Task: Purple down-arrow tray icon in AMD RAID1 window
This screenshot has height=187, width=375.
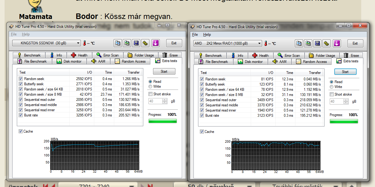Action: (x=337, y=43)
